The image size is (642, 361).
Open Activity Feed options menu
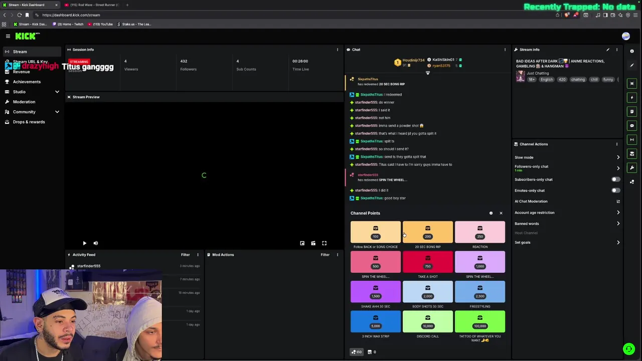click(x=198, y=255)
